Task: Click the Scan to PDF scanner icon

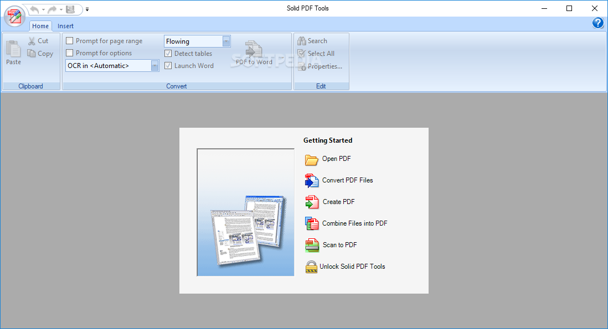Action: [312, 245]
